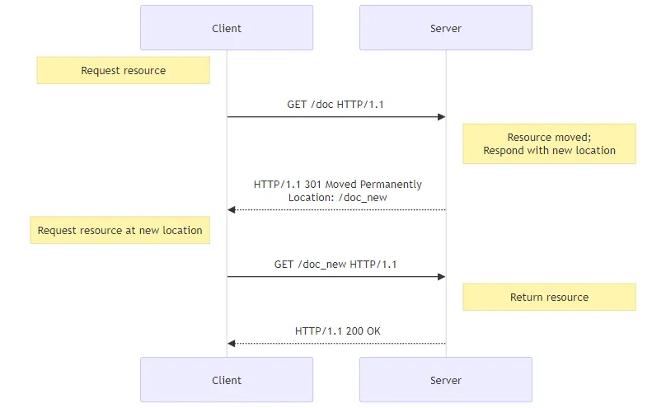Click the bottom Server participant box

(x=446, y=379)
